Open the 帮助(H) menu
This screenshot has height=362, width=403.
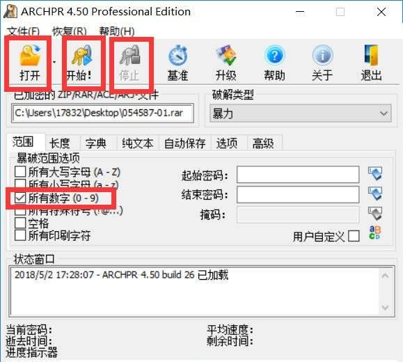tap(117, 31)
